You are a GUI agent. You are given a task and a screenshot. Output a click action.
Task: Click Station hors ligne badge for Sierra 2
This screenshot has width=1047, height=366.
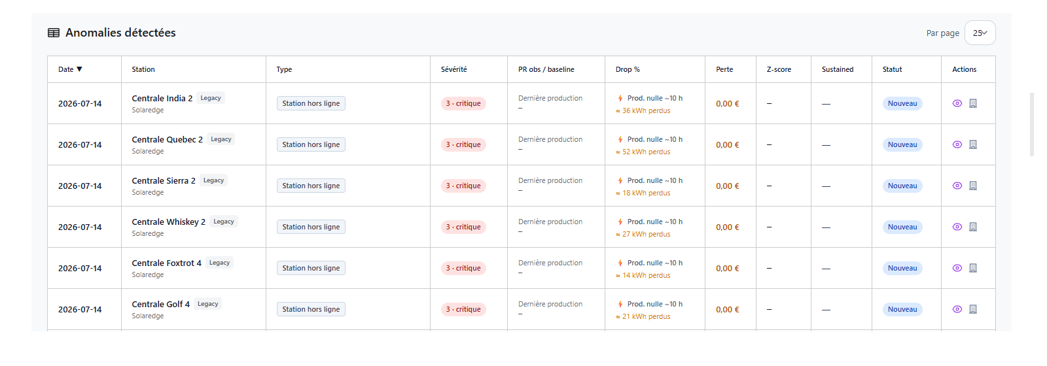311,186
